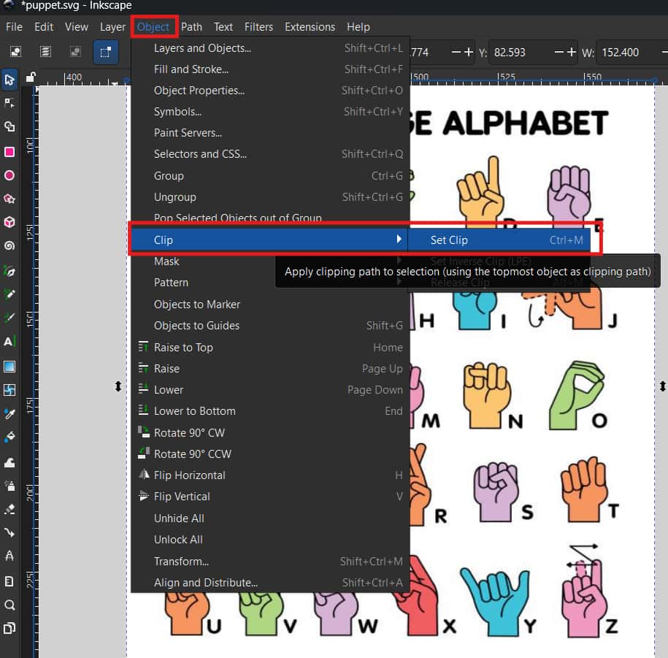The width and height of the screenshot is (668, 658).
Task: Select the Paint Bucket tool
Action: point(9,437)
